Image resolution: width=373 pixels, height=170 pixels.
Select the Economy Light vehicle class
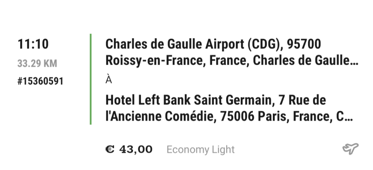(x=200, y=149)
